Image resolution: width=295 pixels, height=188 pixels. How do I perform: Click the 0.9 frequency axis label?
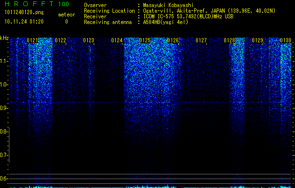[3, 108]
